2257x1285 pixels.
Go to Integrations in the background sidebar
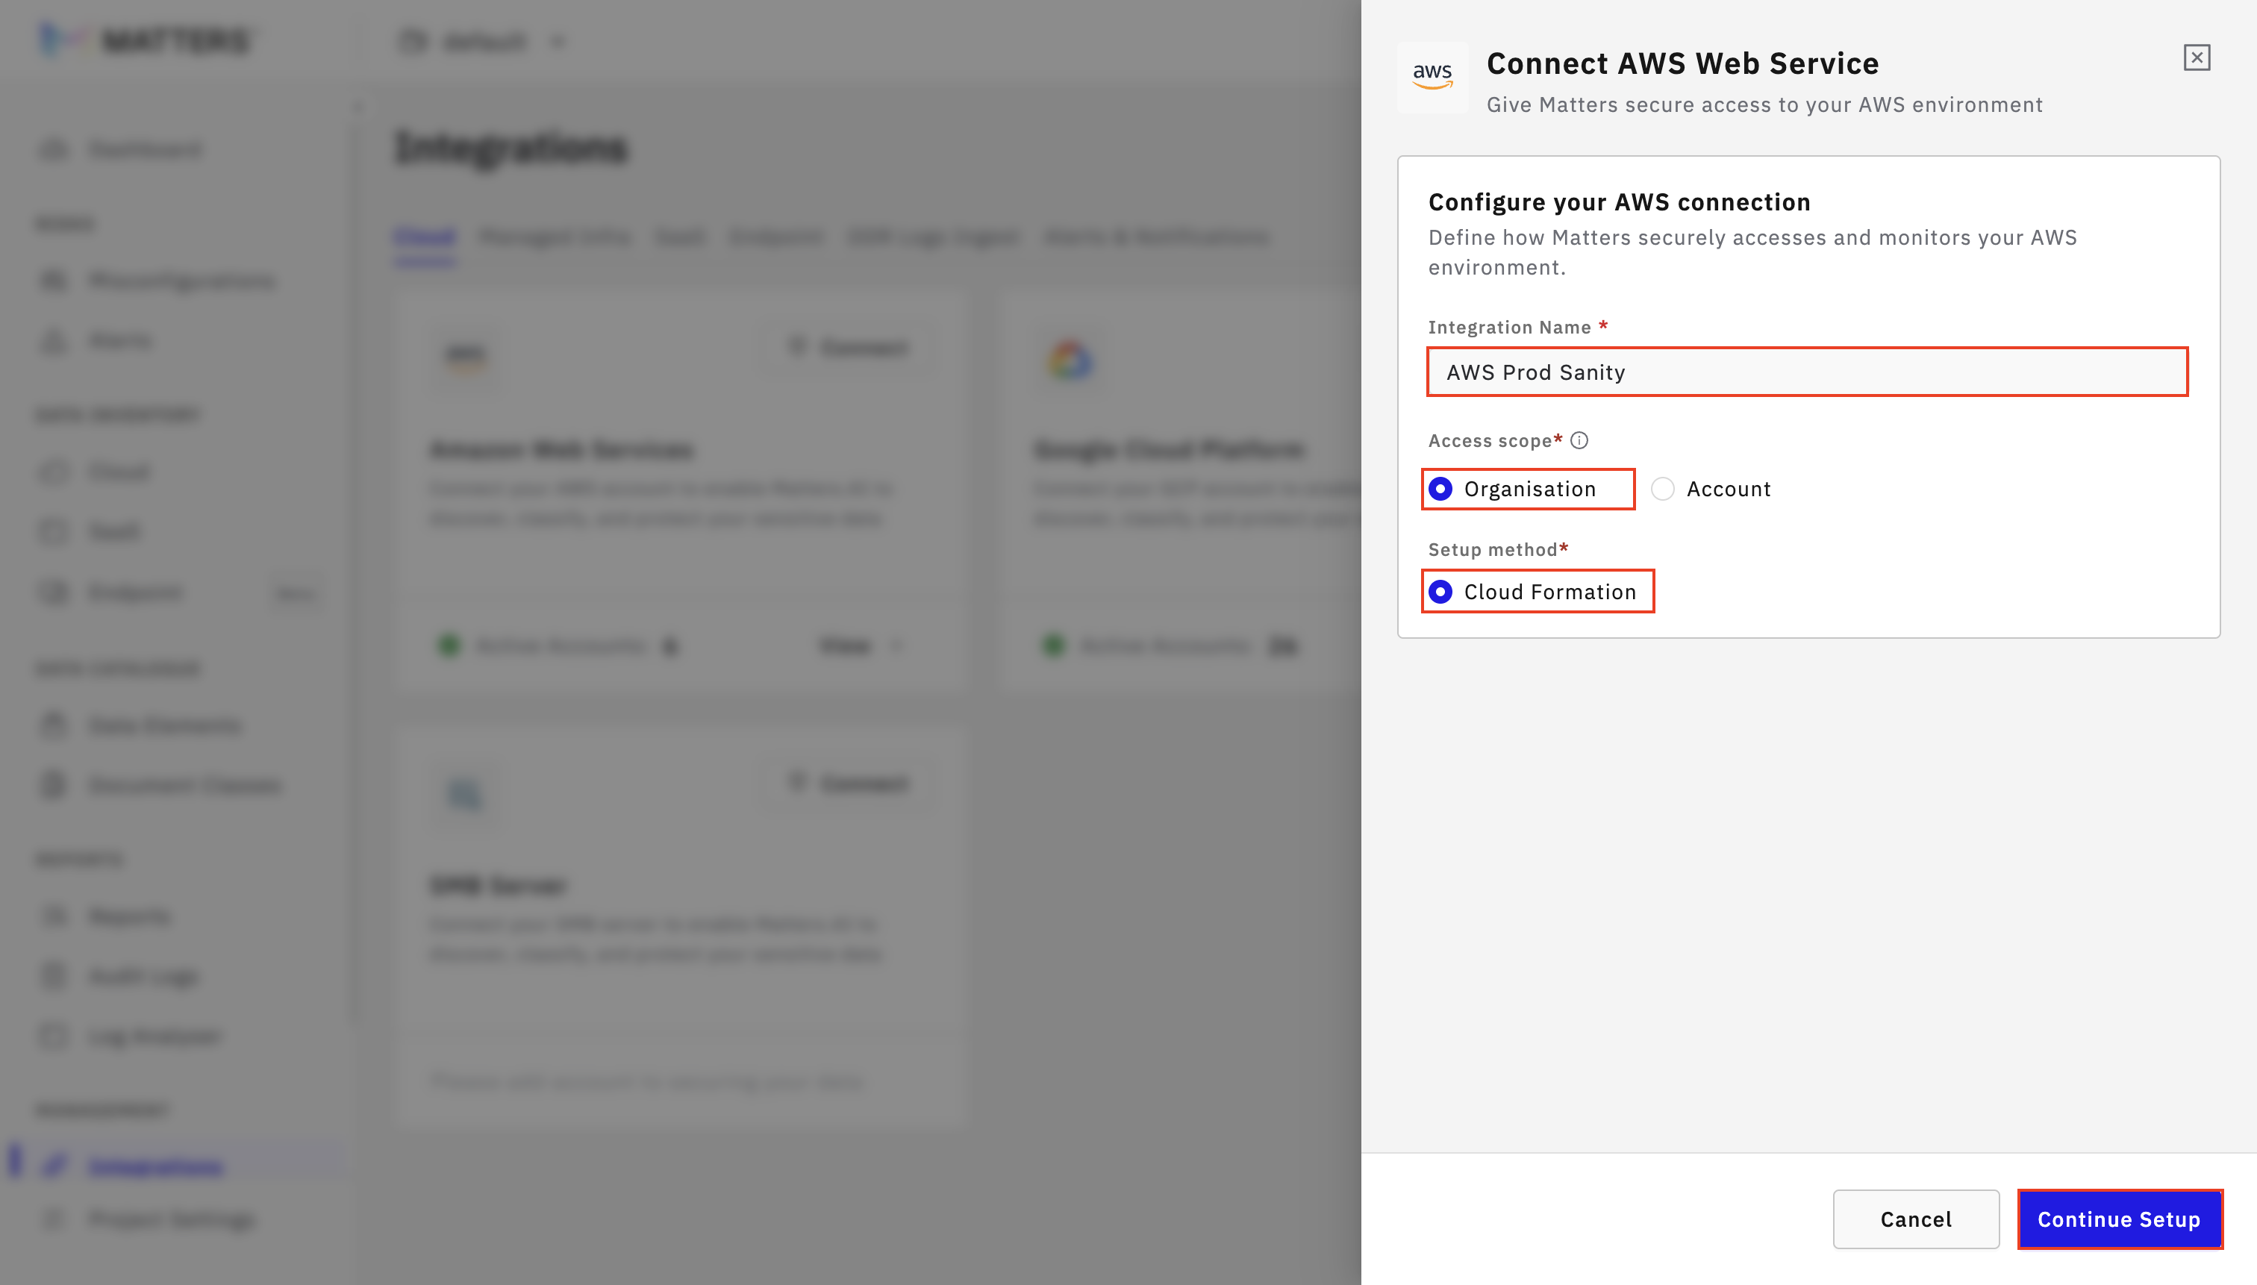(132, 1166)
